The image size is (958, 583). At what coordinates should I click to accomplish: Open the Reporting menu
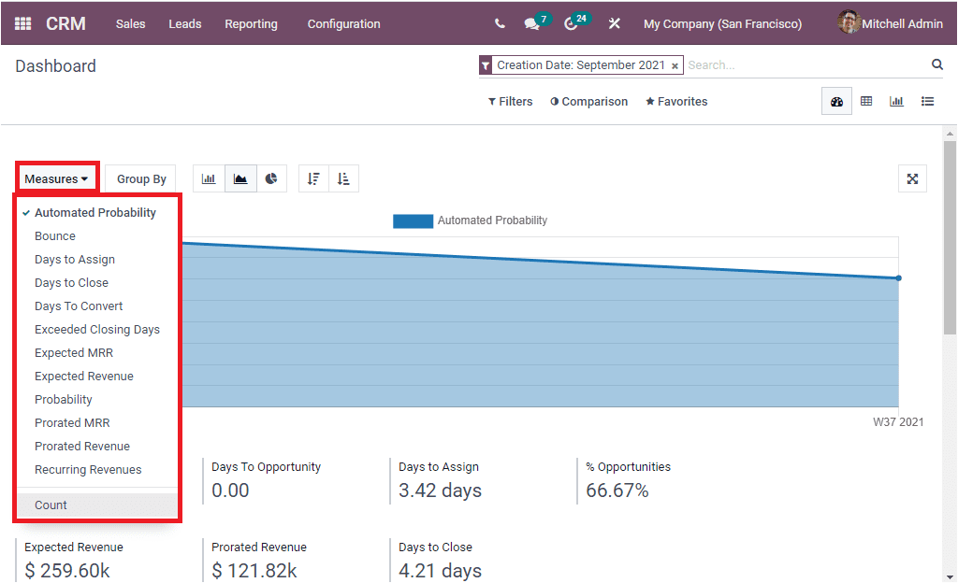click(251, 23)
